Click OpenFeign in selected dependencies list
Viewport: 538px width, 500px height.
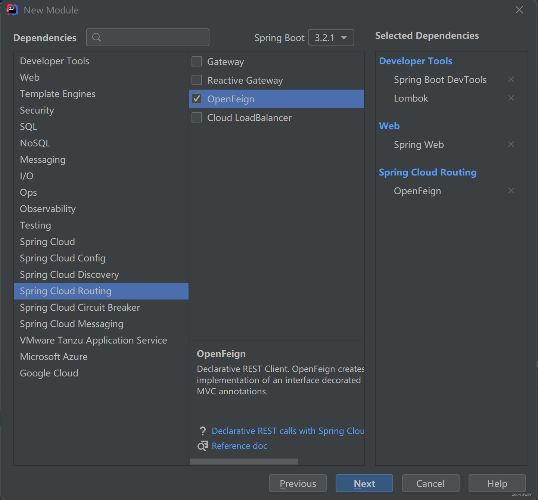pyautogui.click(x=417, y=191)
